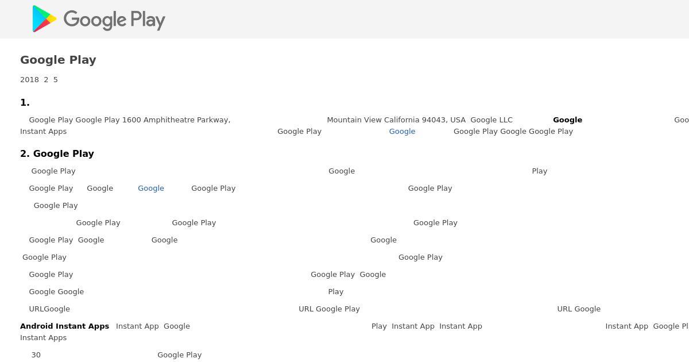Click the main 'Google Play' page heading
Image resolution: width=689 pixels, height=362 pixels.
click(58, 60)
